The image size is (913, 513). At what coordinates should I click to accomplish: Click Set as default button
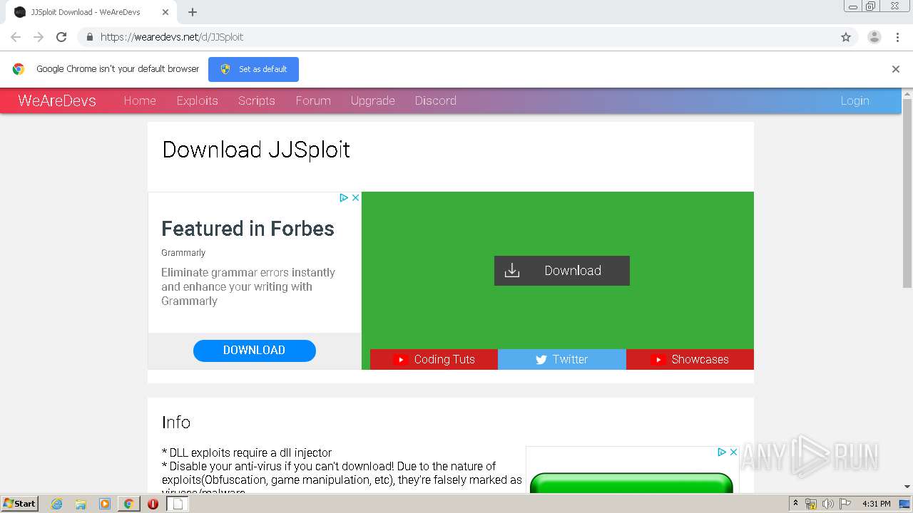(x=253, y=69)
